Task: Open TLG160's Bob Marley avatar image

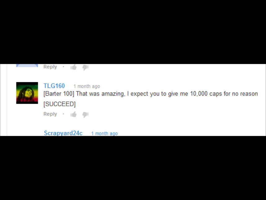Action: tap(27, 93)
